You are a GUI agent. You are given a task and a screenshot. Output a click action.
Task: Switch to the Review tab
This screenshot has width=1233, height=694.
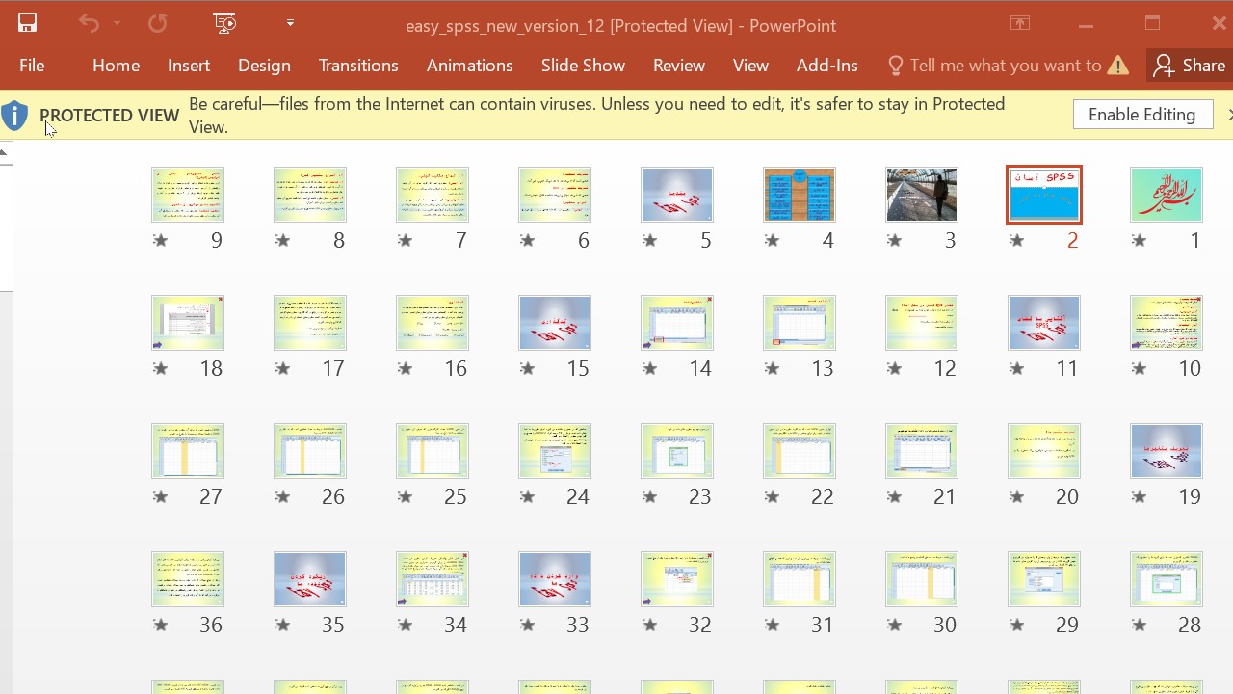(679, 66)
